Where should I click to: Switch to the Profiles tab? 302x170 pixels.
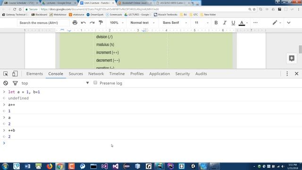click(137, 74)
